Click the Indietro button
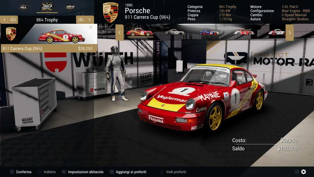The width and height of the screenshot is (314, 177). [50, 172]
